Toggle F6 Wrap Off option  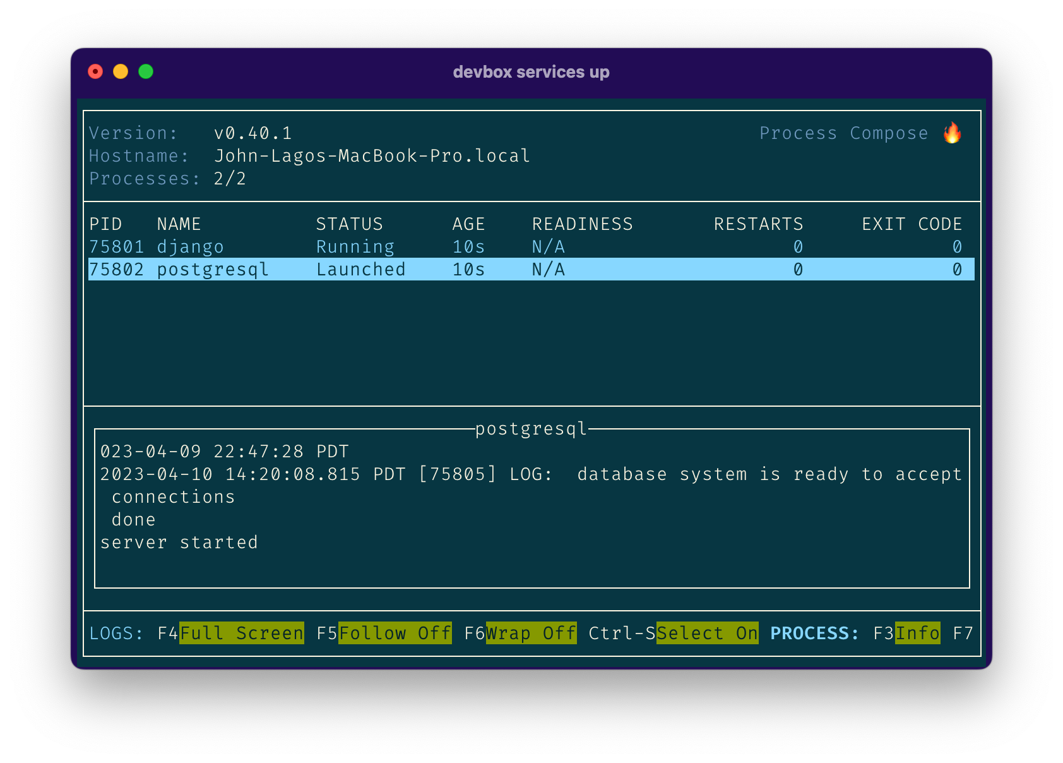(531, 633)
